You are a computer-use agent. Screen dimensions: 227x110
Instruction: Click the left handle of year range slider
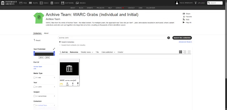[x=34, y=54]
